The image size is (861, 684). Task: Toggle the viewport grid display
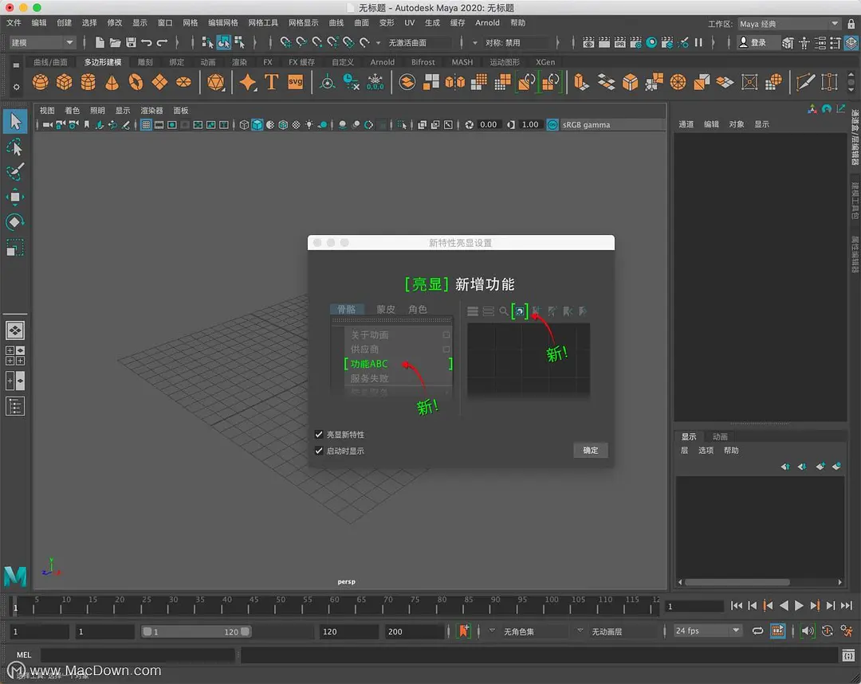pyautogui.click(x=146, y=125)
